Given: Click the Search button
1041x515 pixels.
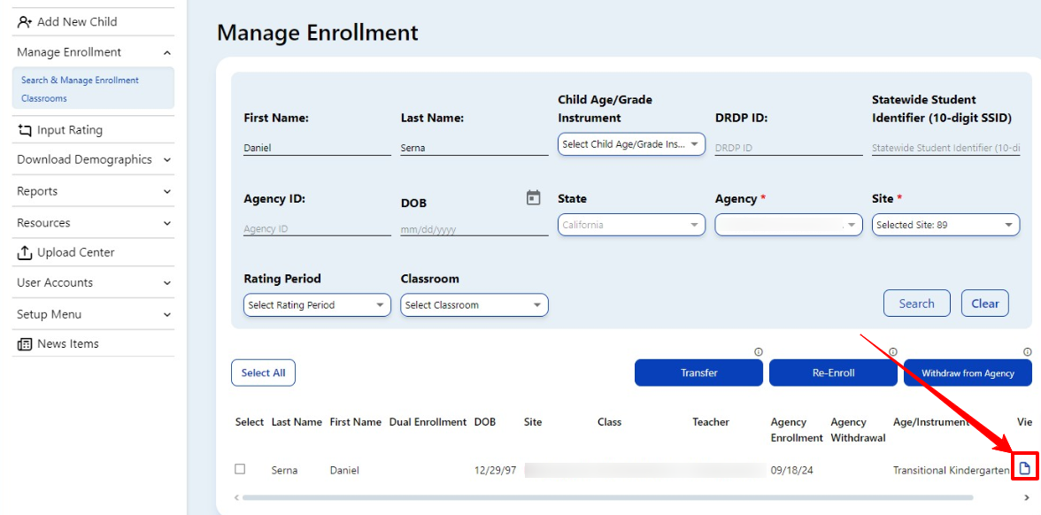Looking at the screenshot, I should (x=916, y=304).
